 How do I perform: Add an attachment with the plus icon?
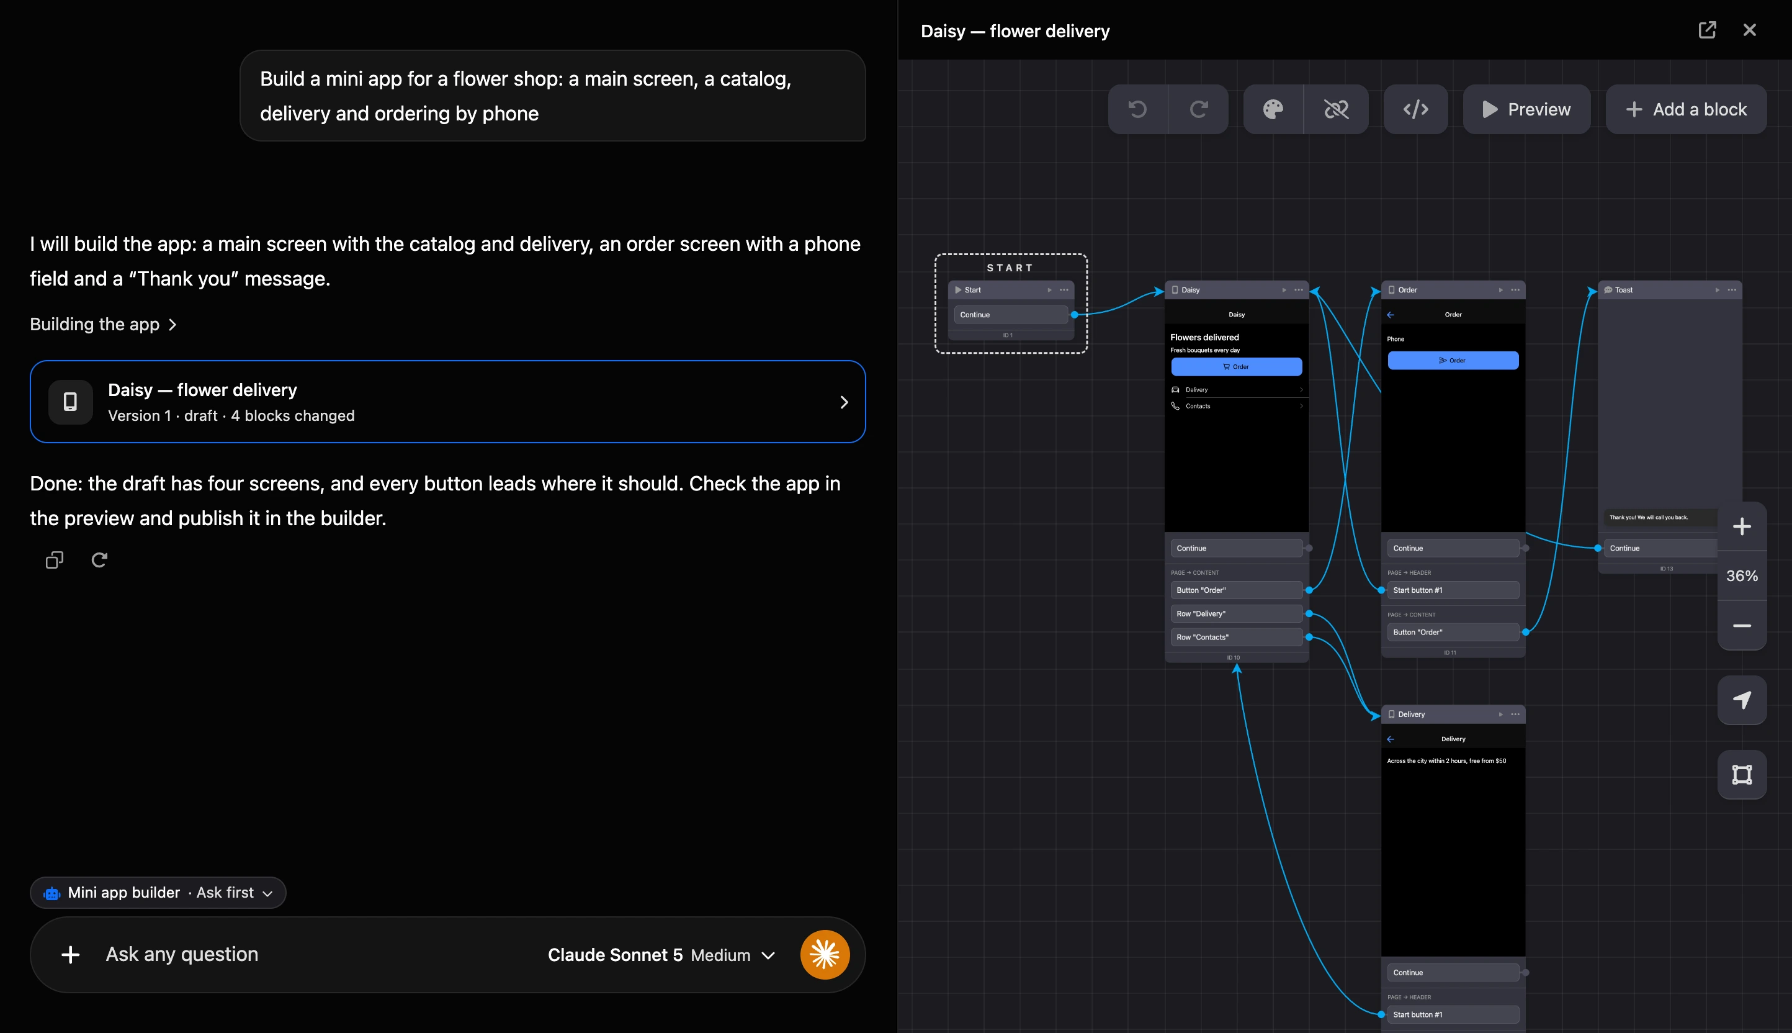(x=70, y=955)
